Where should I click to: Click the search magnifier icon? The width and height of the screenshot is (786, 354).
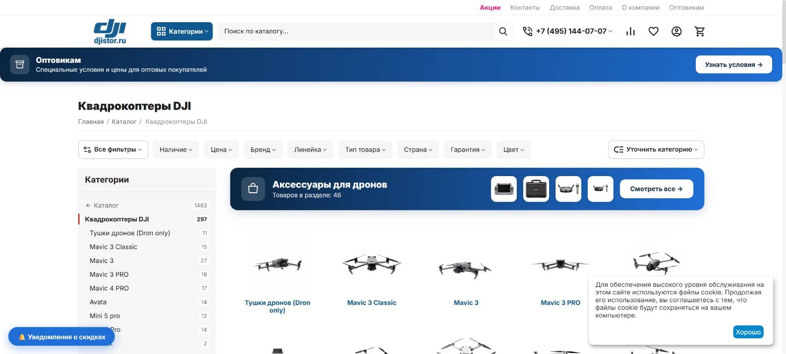[503, 31]
